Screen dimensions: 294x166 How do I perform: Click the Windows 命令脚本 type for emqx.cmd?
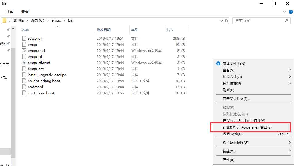point(146,51)
